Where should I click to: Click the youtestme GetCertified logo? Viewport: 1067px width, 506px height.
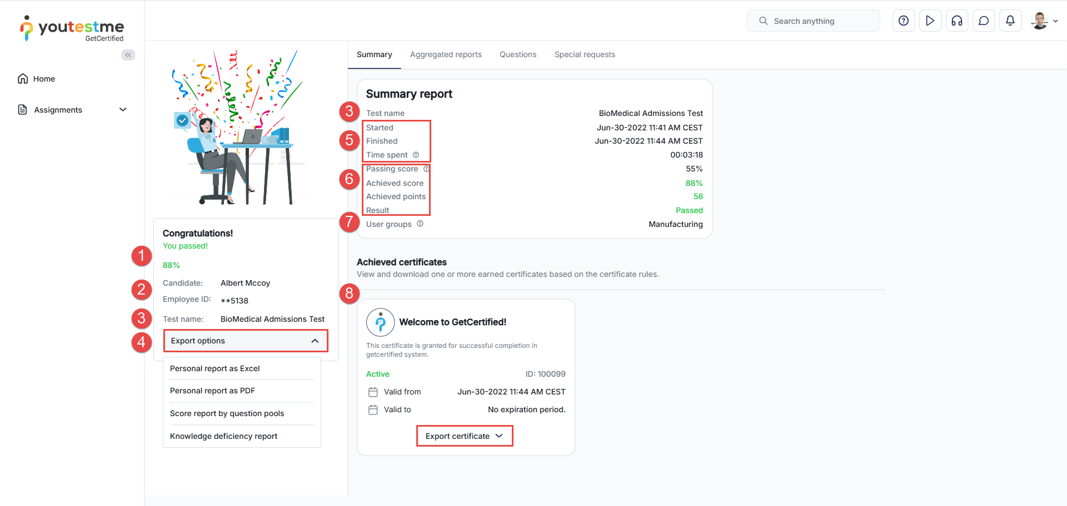click(72, 29)
